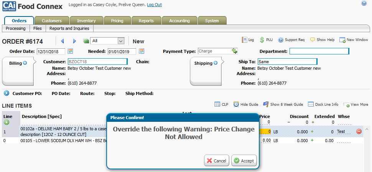
Task: Switch to Customers tab
Action: click(52, 21)
